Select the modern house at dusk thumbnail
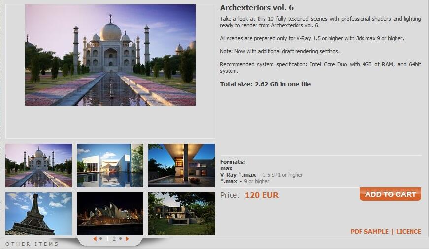 pos(181,166)
